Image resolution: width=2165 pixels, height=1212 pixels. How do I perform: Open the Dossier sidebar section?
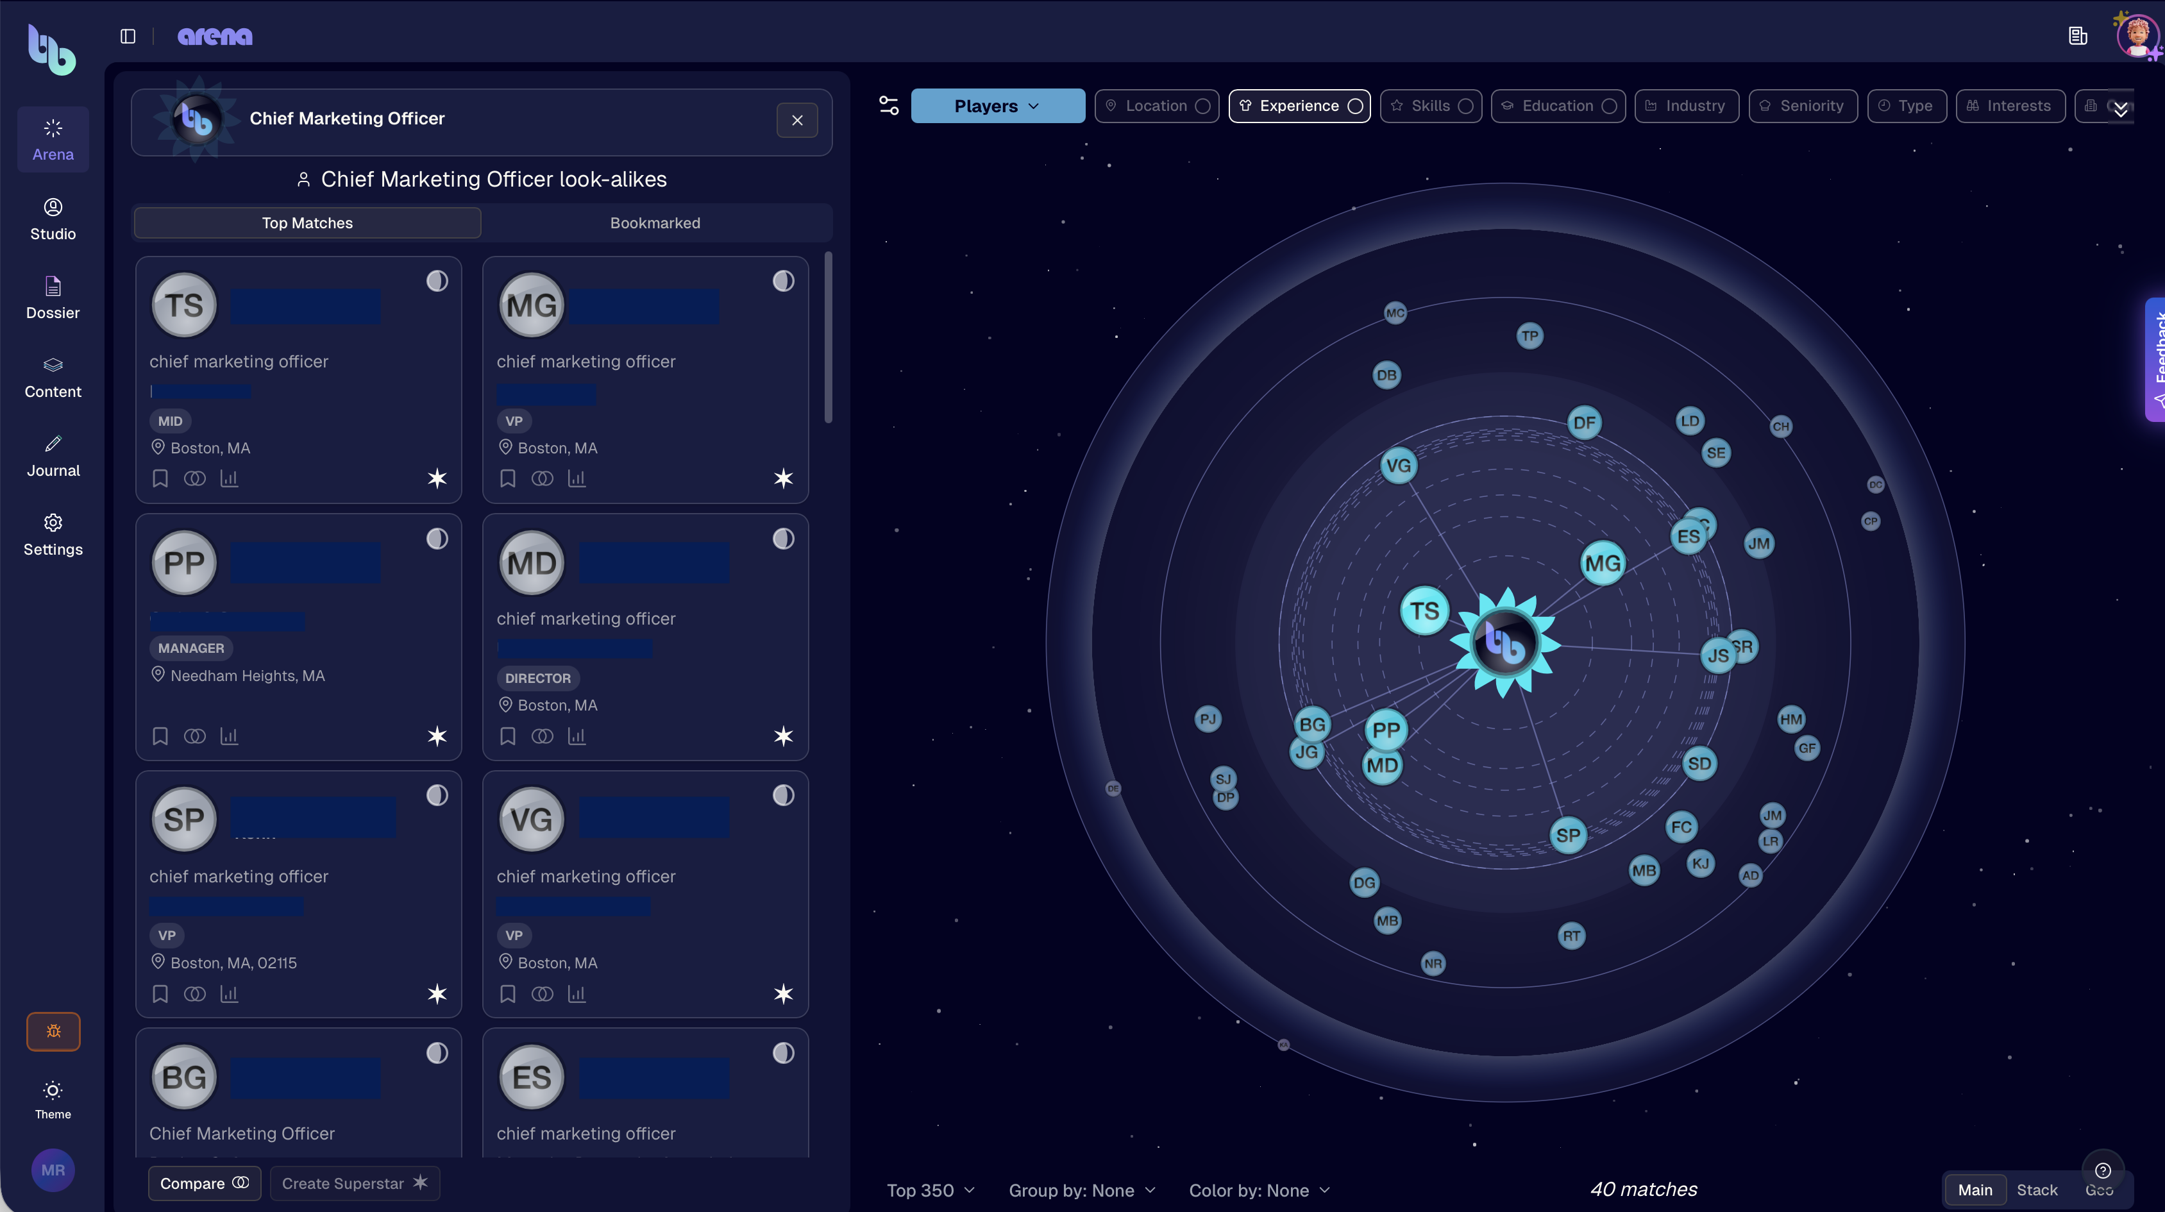tap(53, 298)
